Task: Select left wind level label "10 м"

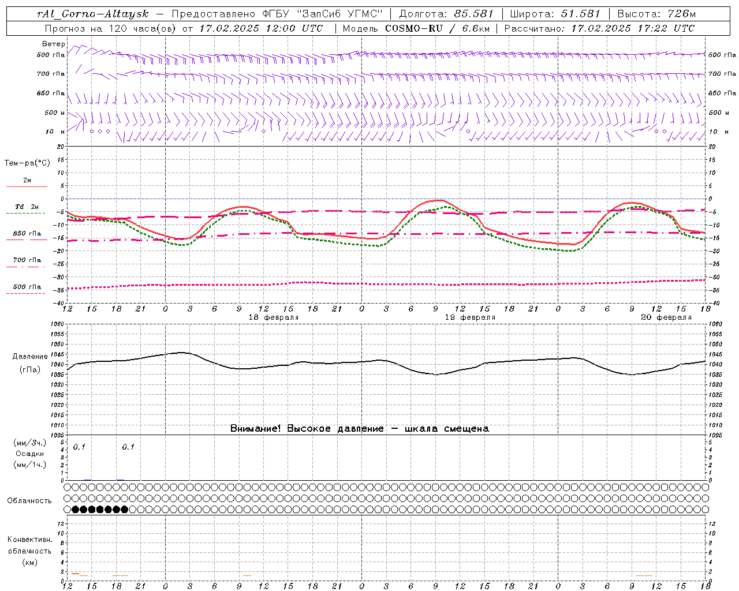Action: (x=55, y=132)
